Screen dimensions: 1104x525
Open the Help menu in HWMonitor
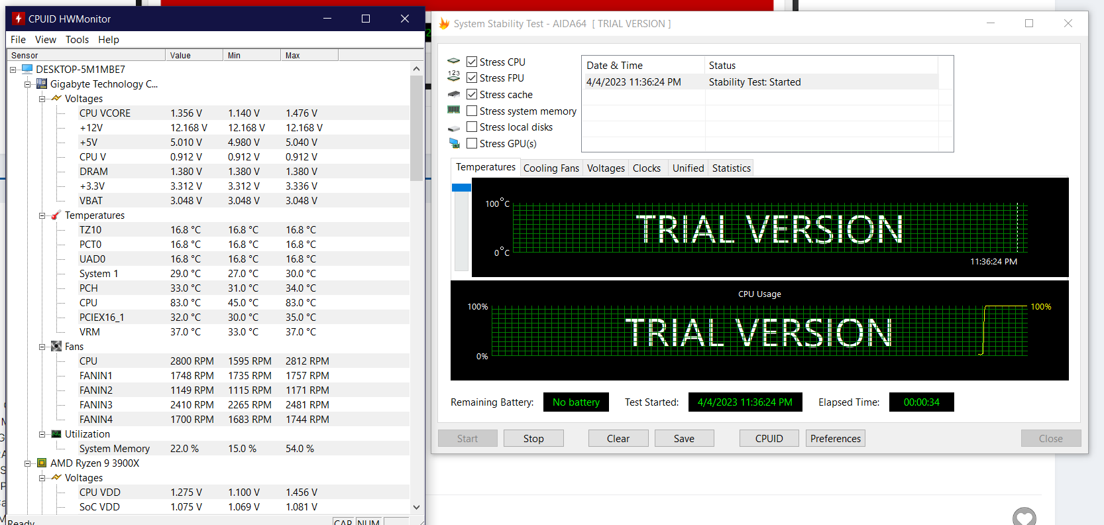(109, 40)
